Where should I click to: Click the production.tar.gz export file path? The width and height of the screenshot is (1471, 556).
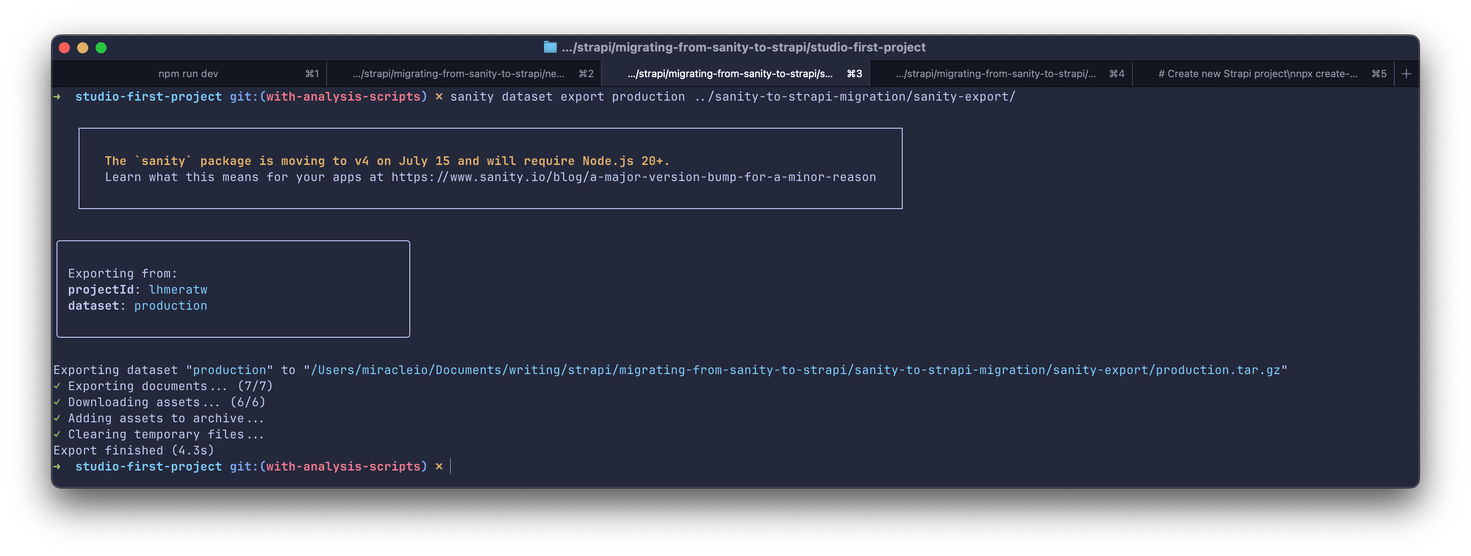click(x=796, y=370)
